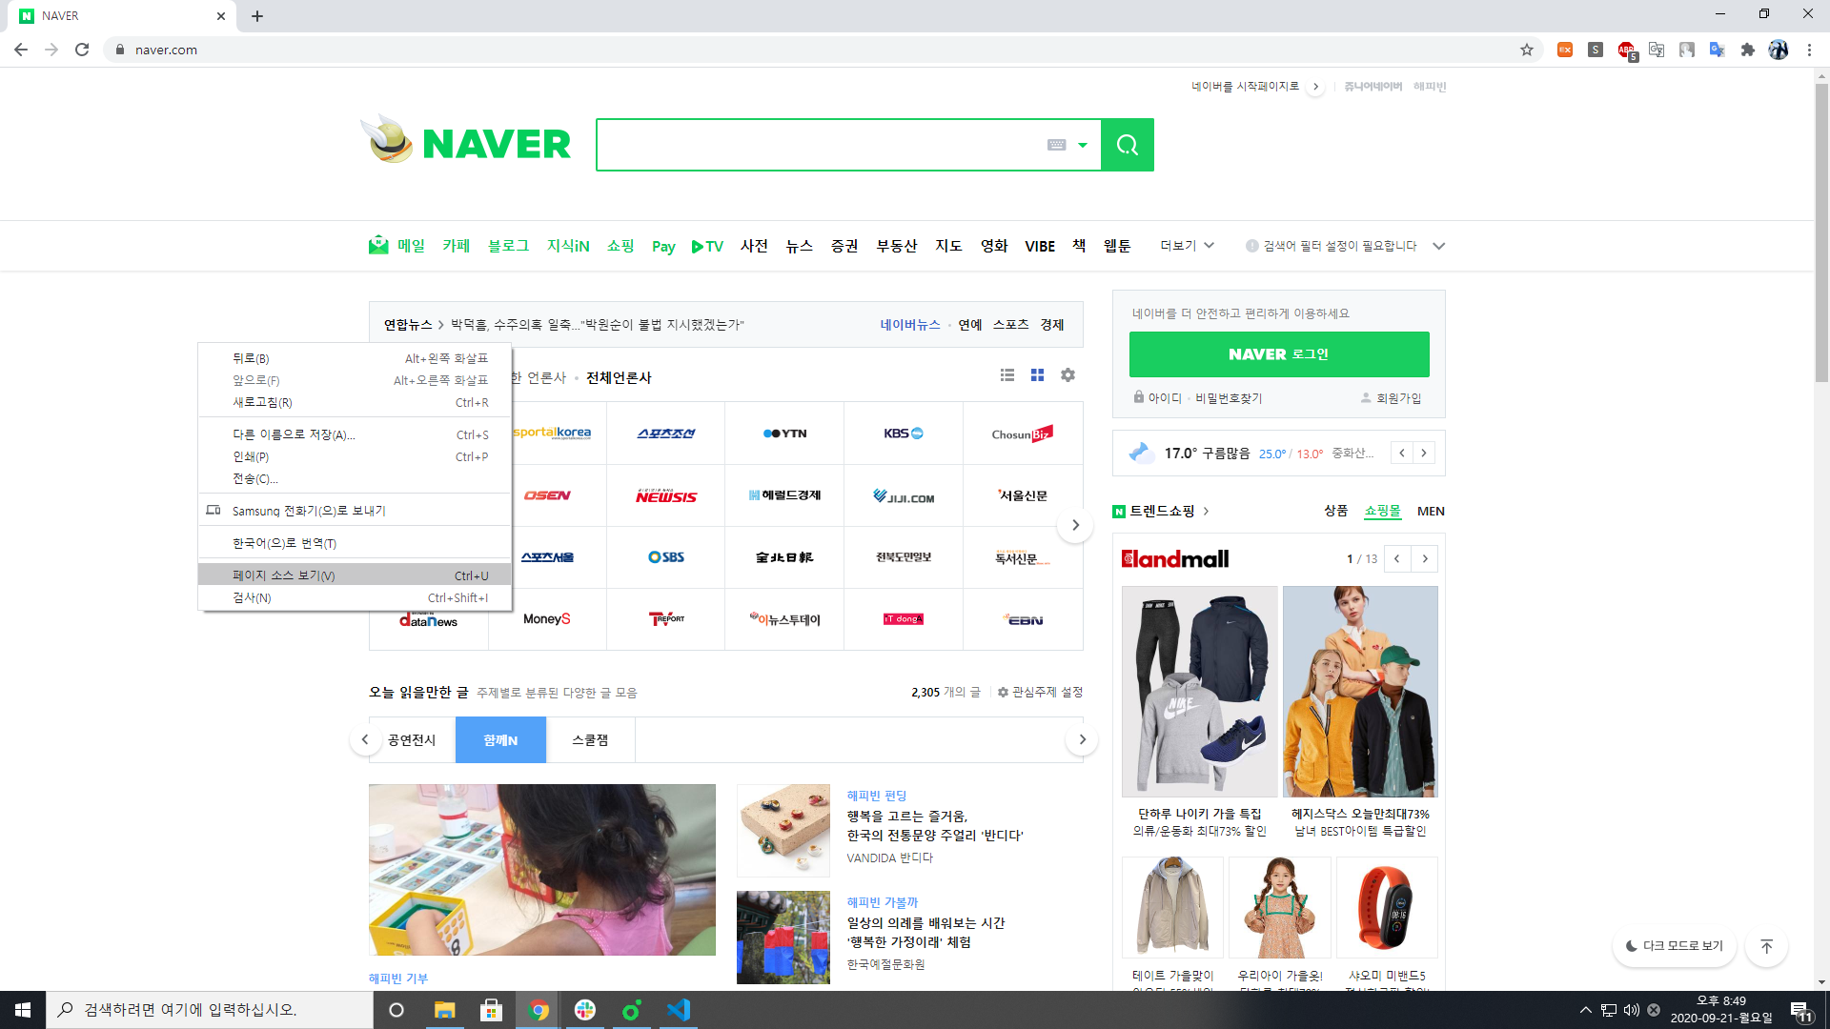Select the 함께N topic tab
The width and height of the screenshot is (1830, 1029).
coord(500,740)
